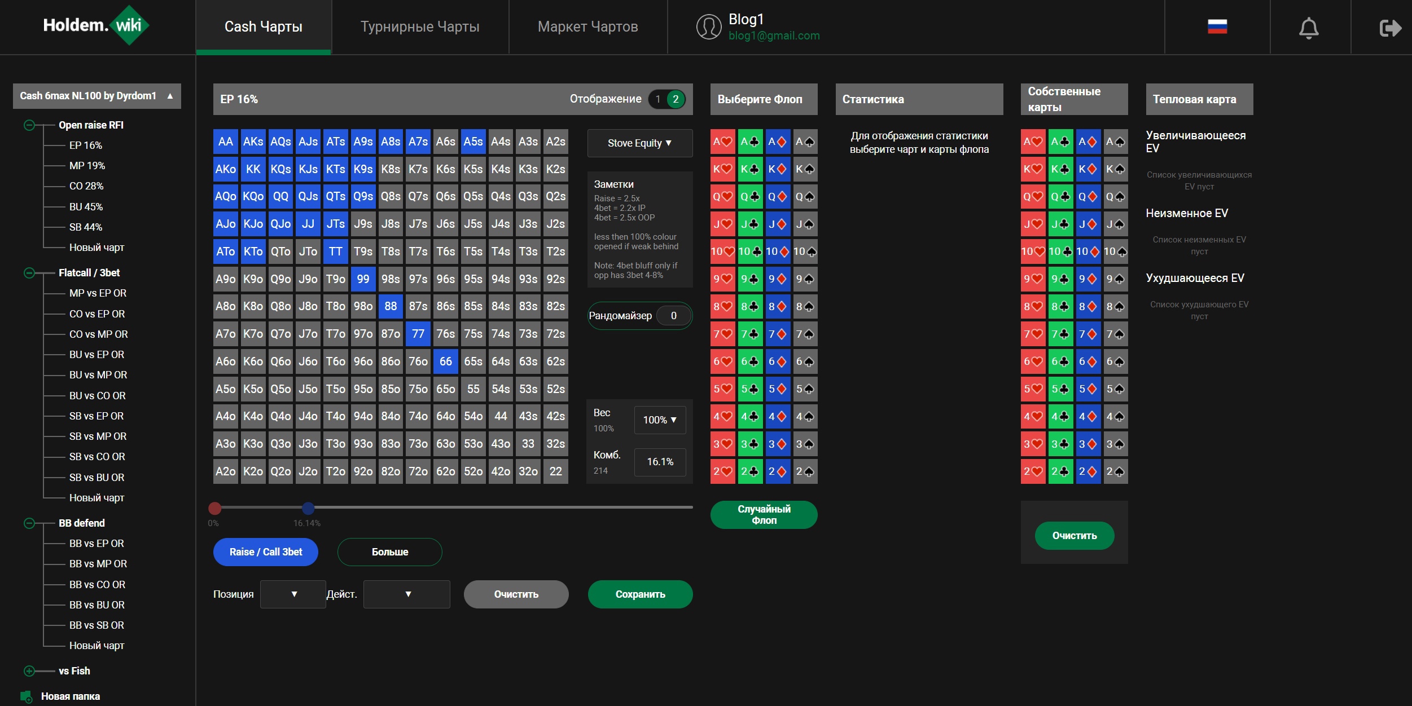1412x706 pixels.
Task: Toggle the 55 hand cell
Action: click(473, 389)
